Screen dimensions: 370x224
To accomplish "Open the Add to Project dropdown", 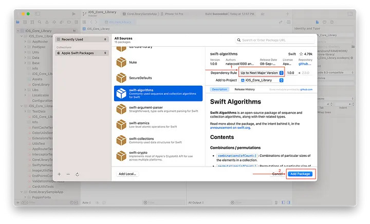I will [x=262, y=80].
